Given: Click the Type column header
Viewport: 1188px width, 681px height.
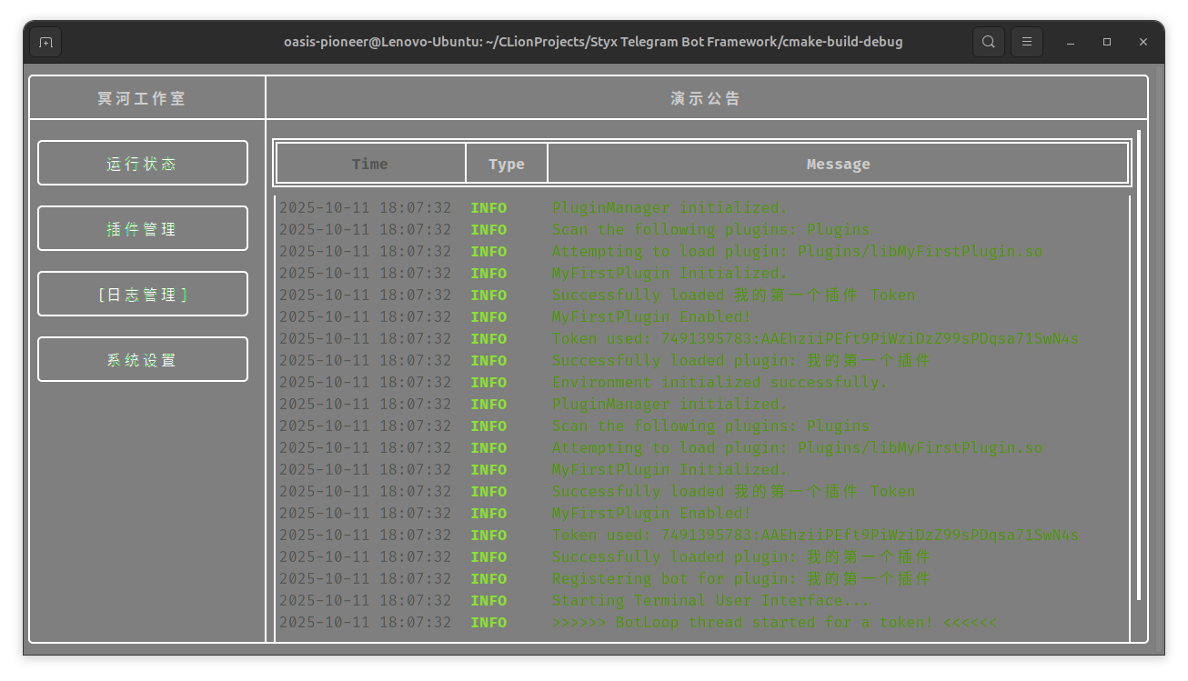Looking at the screenshot, I should pyautogui.click(x=507, y=164).
